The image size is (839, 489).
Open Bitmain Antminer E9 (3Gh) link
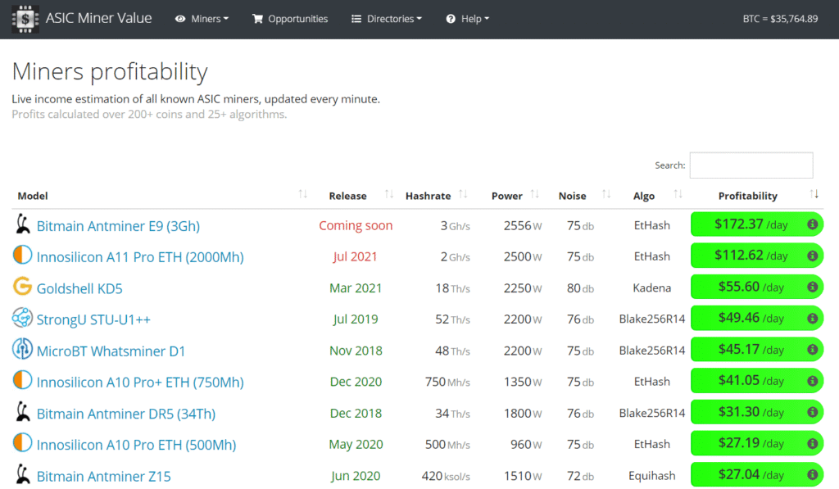click(118, 226)
